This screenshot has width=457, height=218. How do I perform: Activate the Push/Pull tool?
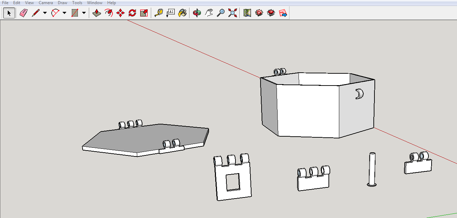(96, 13)
